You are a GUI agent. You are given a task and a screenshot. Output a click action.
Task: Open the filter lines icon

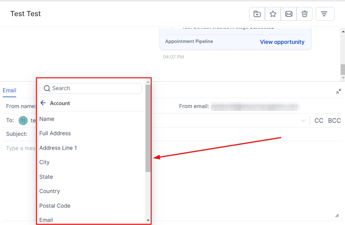coord(324,14)
